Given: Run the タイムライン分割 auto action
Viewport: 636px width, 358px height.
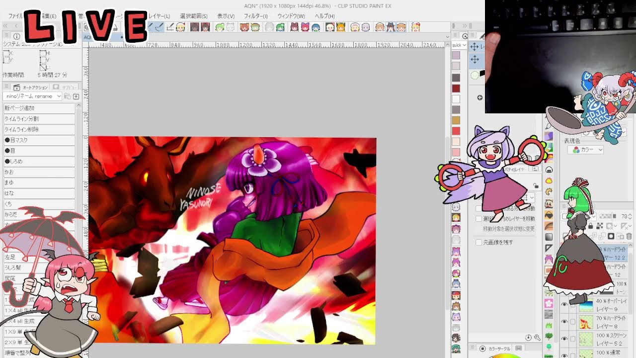Looking at the screenshot, I should tap(39, 119).
